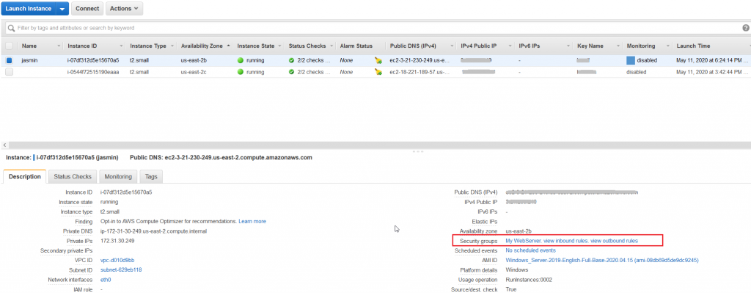Select instance ID i-0544f72515190eaaa cell
The image size is (751, 293).
point(93,72)
